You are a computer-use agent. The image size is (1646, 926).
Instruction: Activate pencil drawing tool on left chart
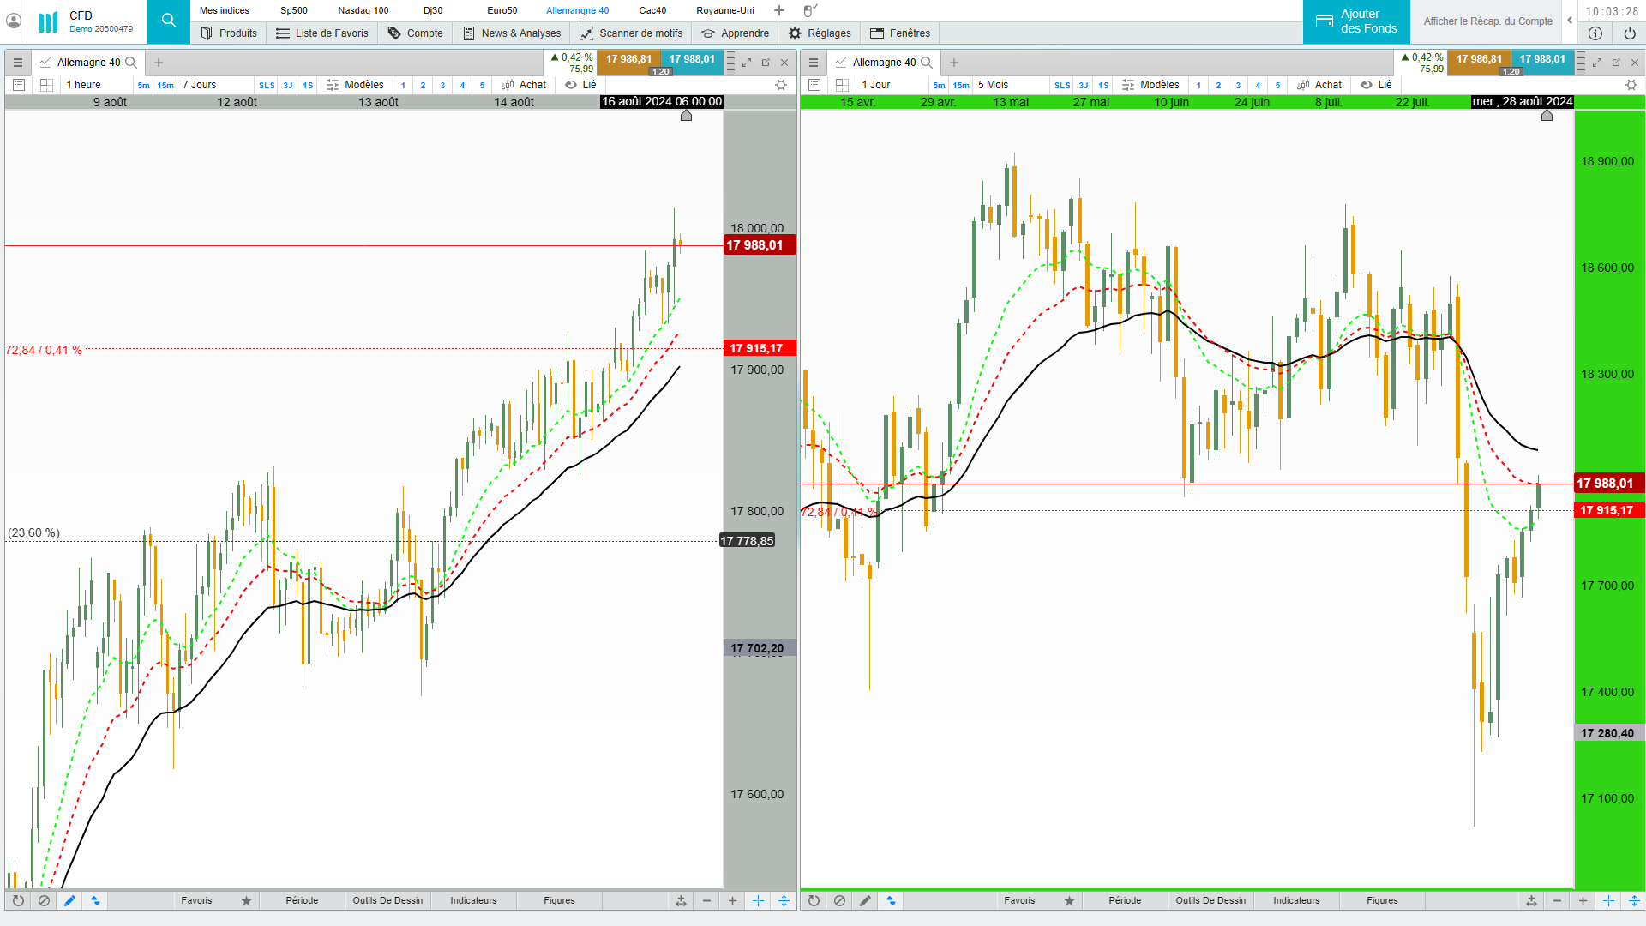pyautogui.click(x=69, y=900)
